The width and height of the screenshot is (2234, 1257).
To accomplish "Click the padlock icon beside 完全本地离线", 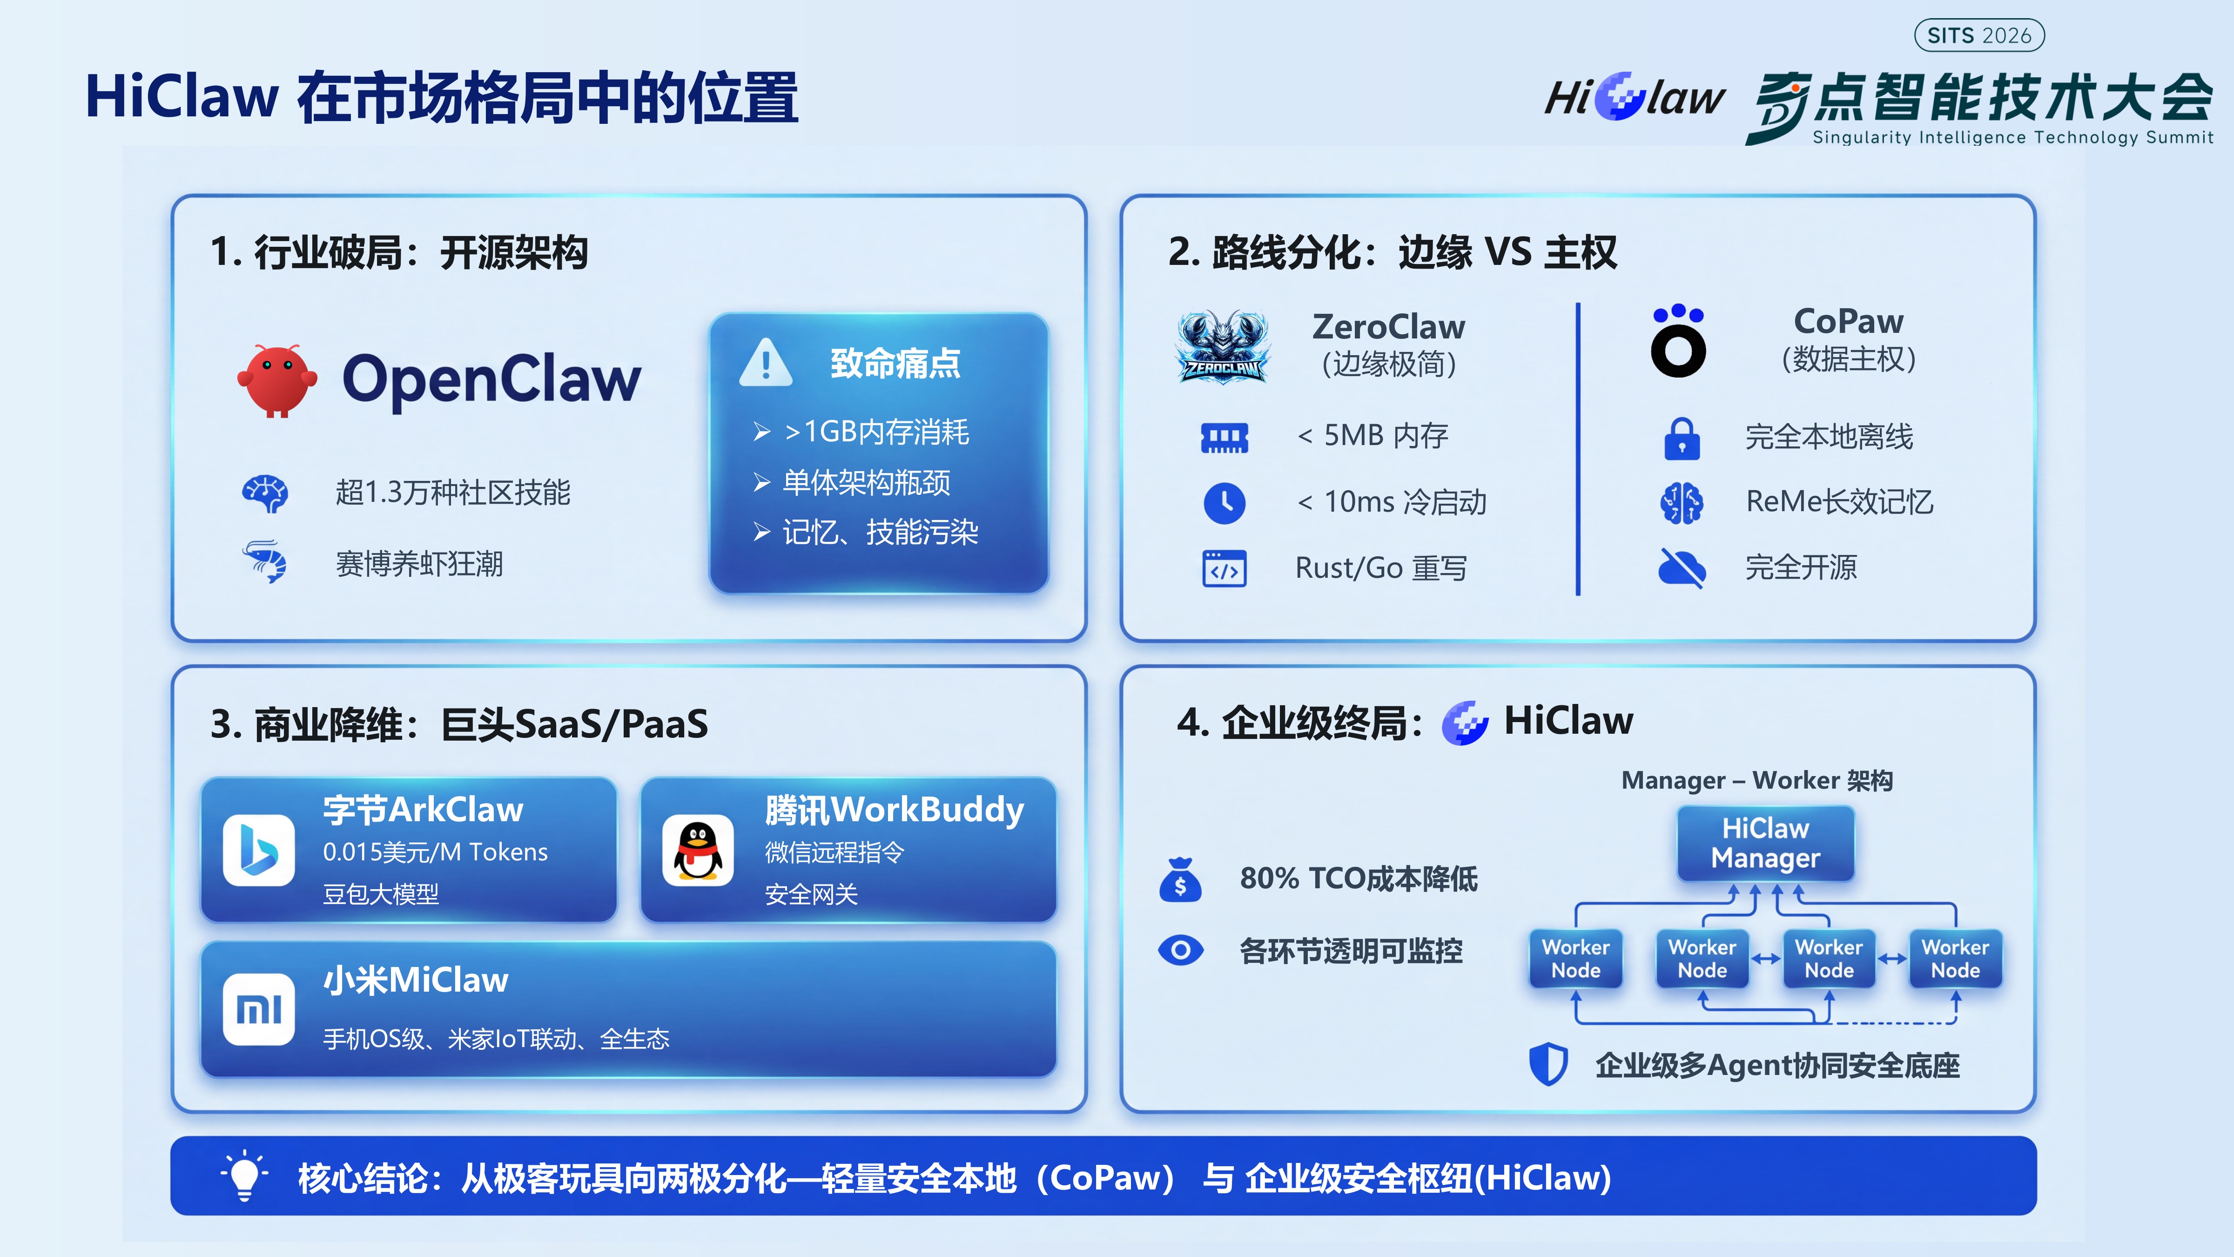I will click(1682, 438).
